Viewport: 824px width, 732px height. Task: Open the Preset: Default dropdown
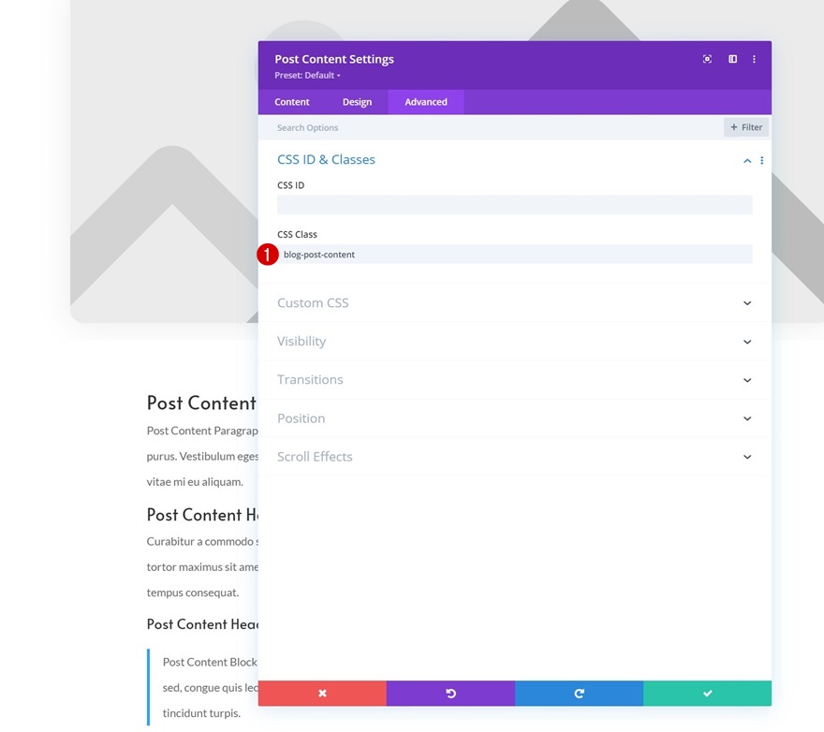point(307,75)
